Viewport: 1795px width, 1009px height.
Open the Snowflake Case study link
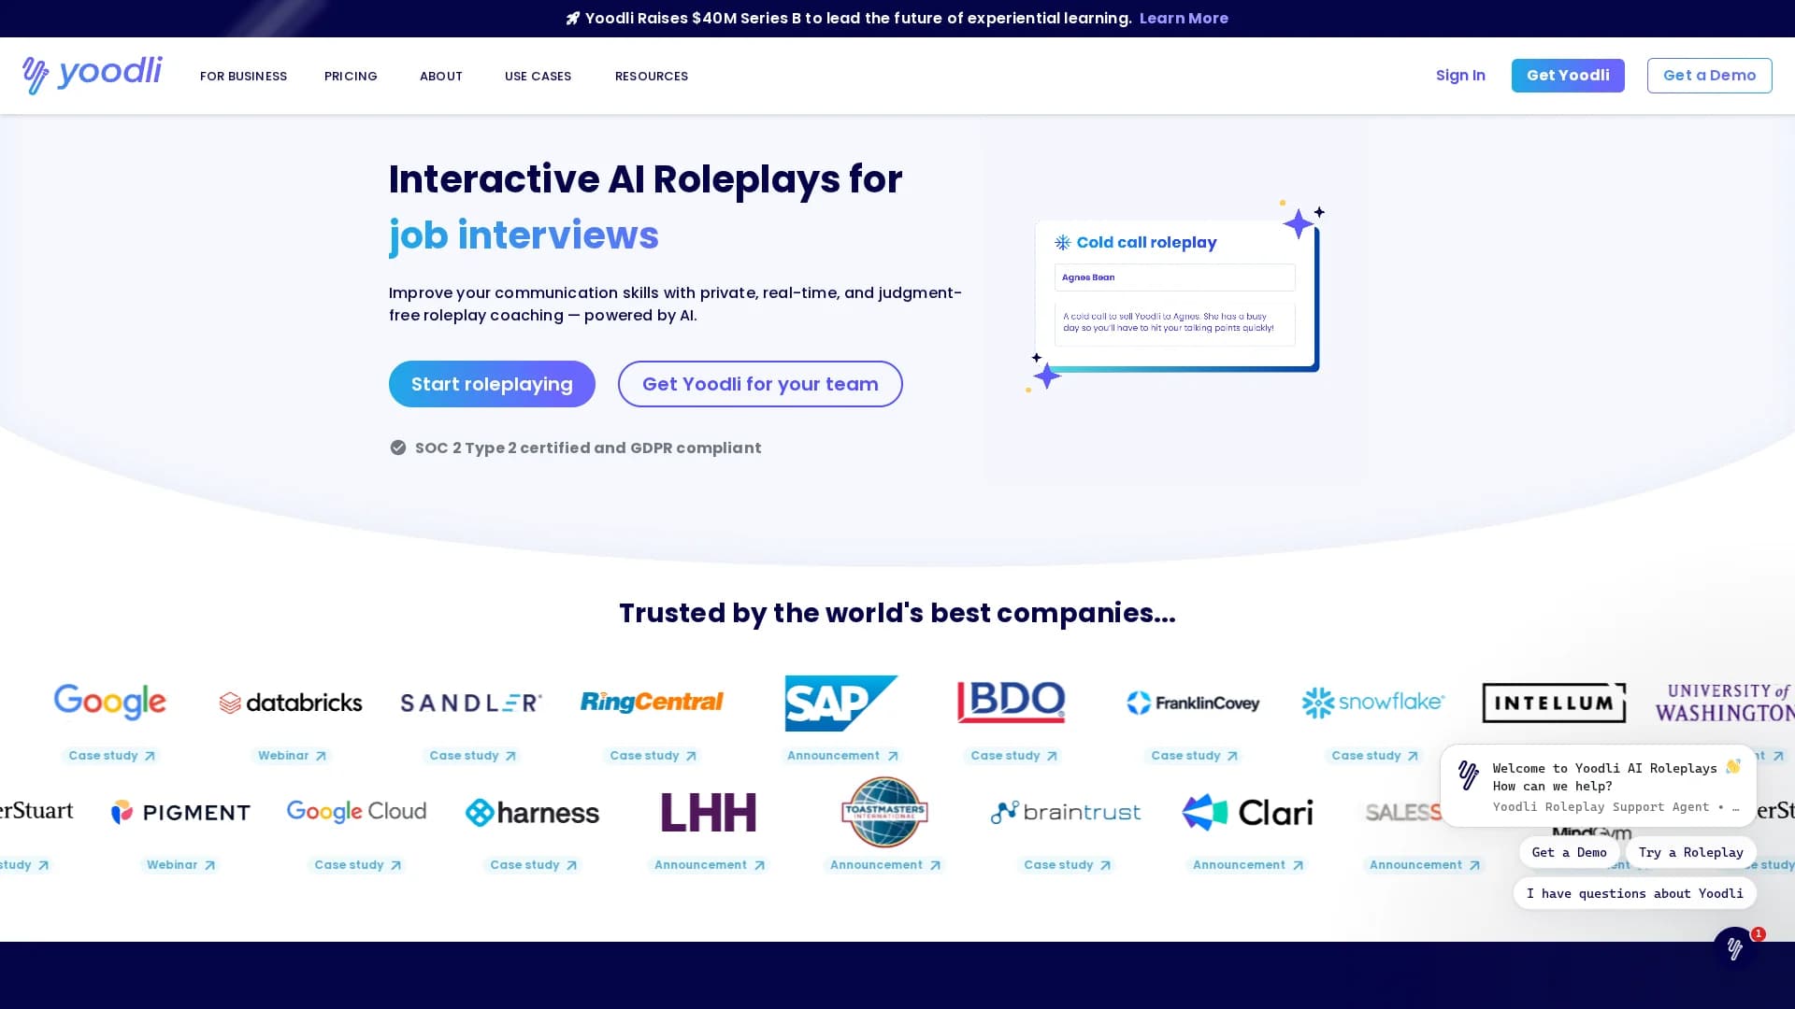click(x=1374, y=755)
